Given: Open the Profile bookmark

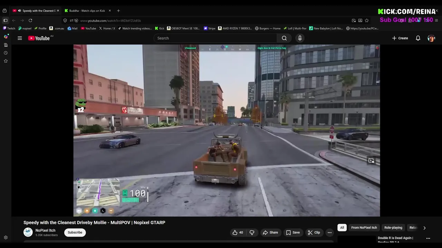Looking at the screenshot, I should coord(40,29).
